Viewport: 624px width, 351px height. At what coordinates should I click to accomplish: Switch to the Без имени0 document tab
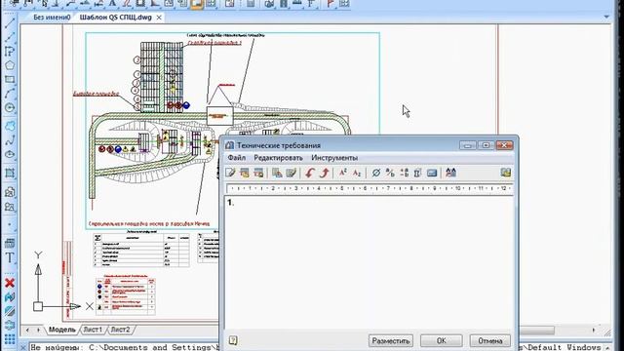(x=52, y=18)
